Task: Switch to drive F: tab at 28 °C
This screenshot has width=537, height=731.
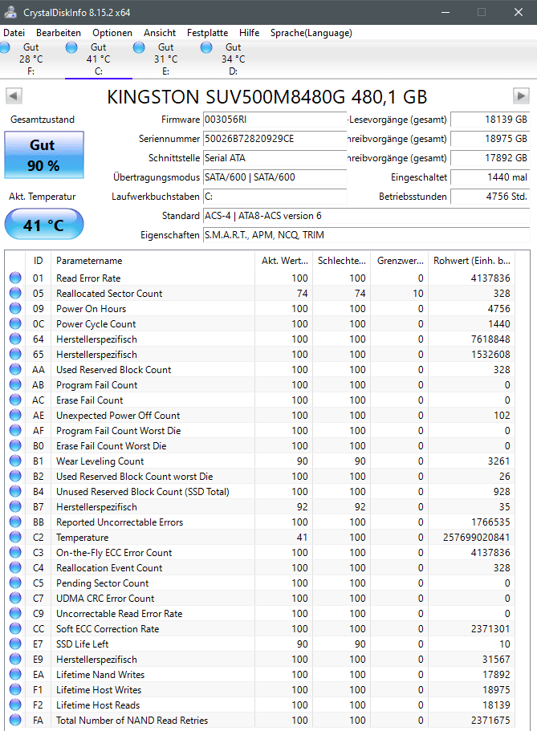Action: (x=31, y=59)
